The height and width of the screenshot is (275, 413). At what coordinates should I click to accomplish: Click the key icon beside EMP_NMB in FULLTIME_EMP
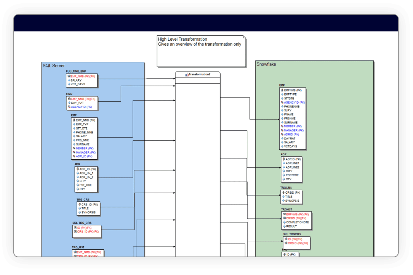pos(69,76)
